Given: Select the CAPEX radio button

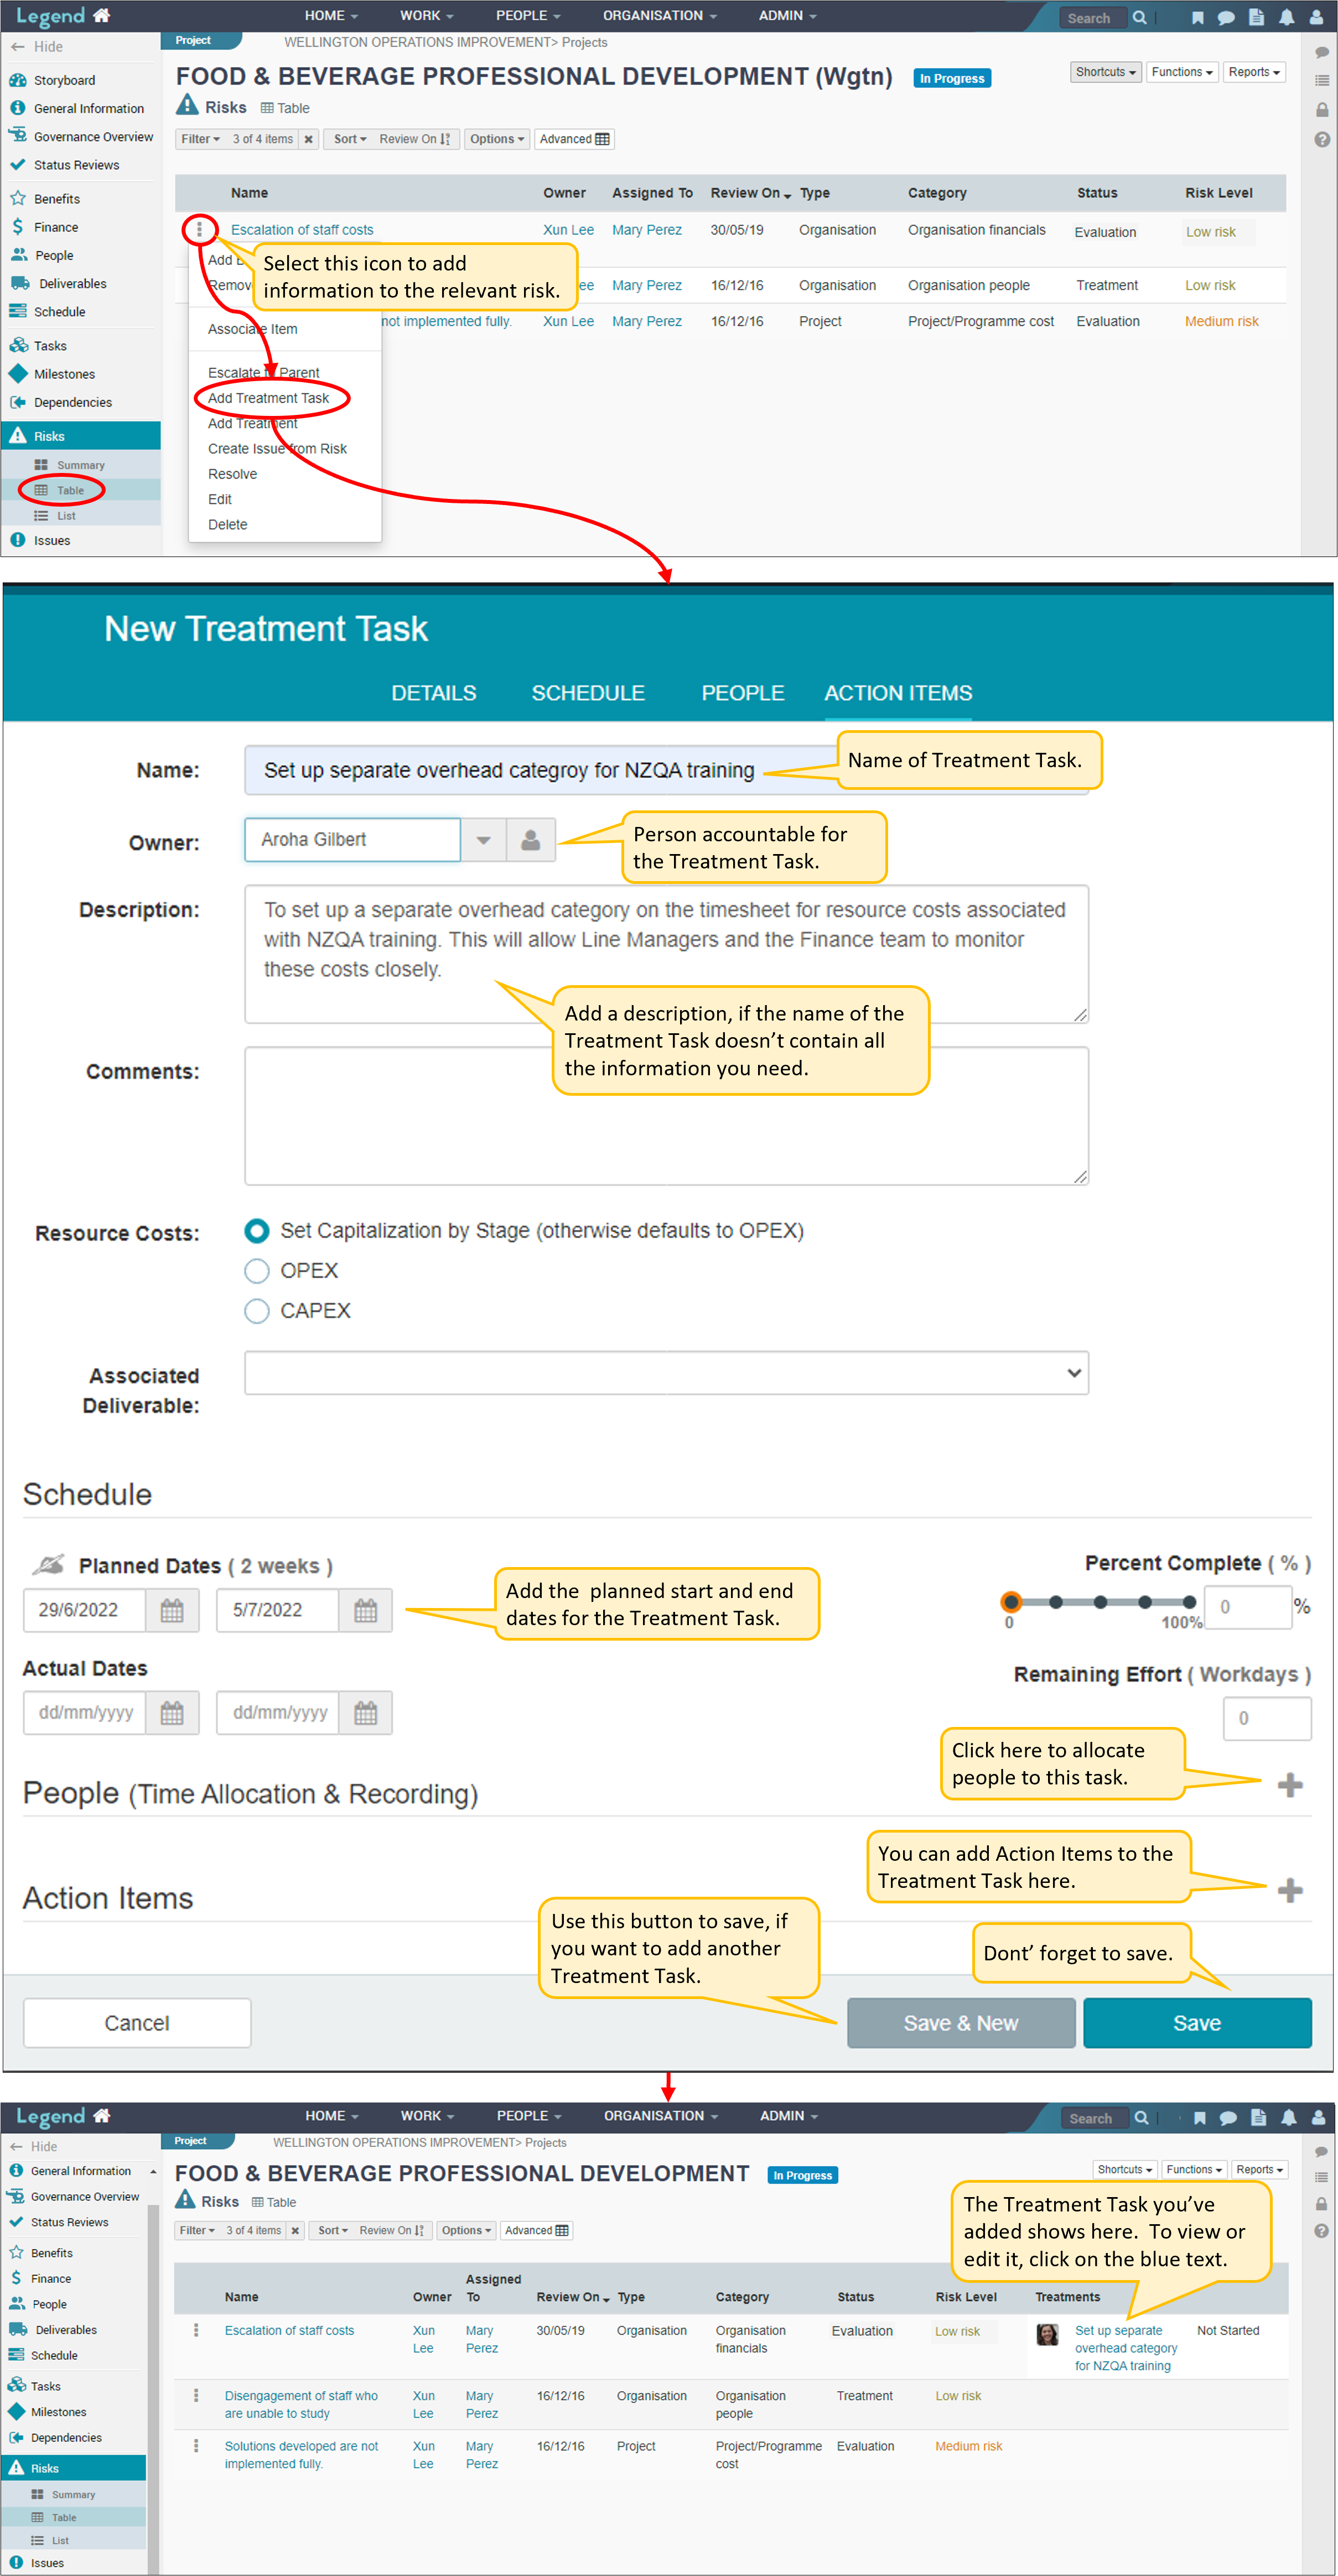Looking at the screenshot, I should 257,1311.
